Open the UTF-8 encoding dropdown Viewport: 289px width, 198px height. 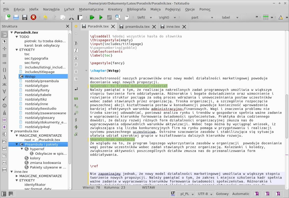coord(205,194)
